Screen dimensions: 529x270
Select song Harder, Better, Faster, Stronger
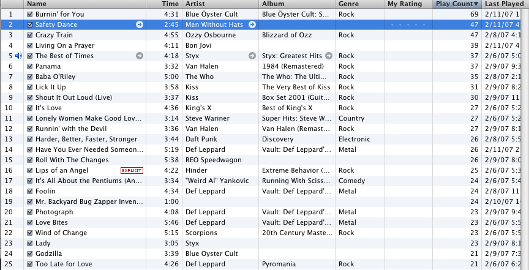click(x=86, y=140)
